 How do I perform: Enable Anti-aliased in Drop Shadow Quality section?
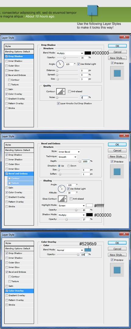[69, 92]
